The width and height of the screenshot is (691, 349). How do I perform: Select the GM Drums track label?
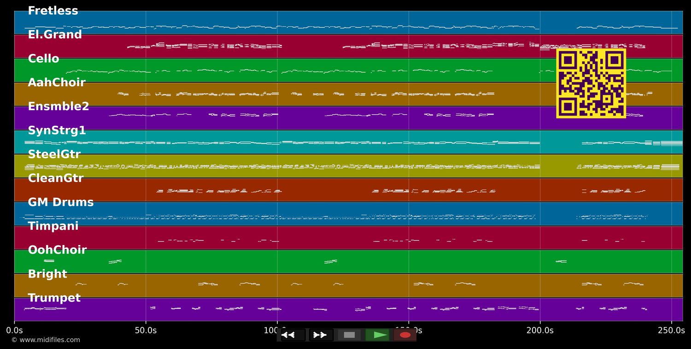[x=61, y=203]
